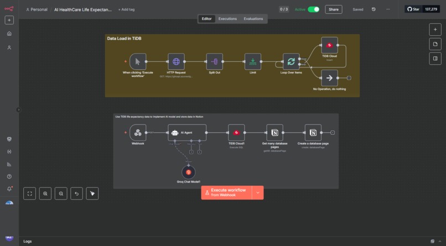Add sticky note from right panel
Screen dimensions: 446x246
coord(435,44)
